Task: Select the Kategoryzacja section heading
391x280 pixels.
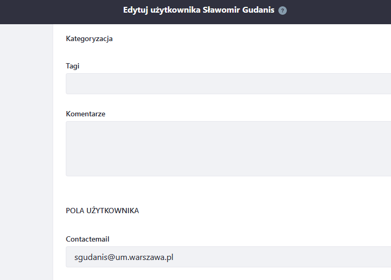Action: (89, 38)
